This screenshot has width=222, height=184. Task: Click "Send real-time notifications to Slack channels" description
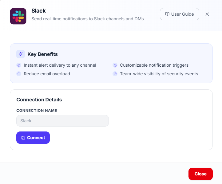pos(88,19)
